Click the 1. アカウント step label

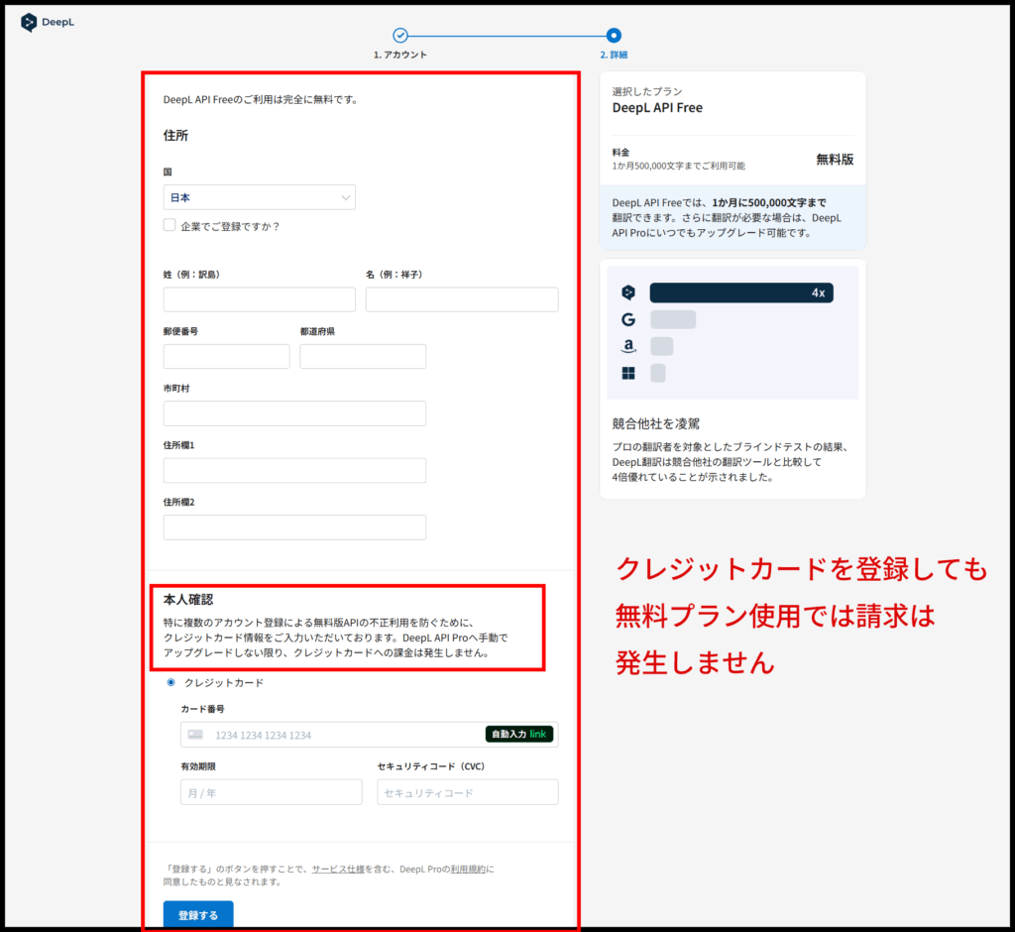coord(400,56)
